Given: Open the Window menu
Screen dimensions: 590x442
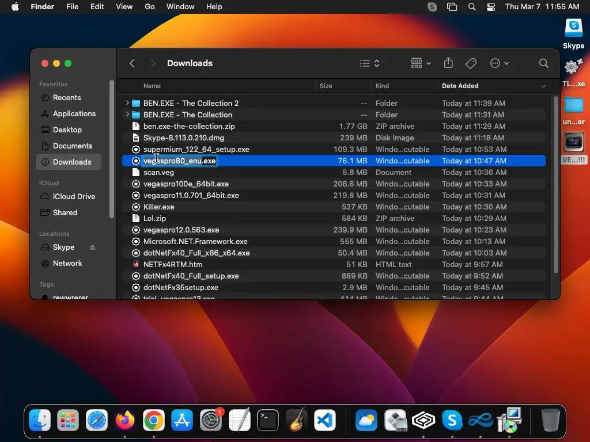Looking at the screenshot, I should point(180,7).
